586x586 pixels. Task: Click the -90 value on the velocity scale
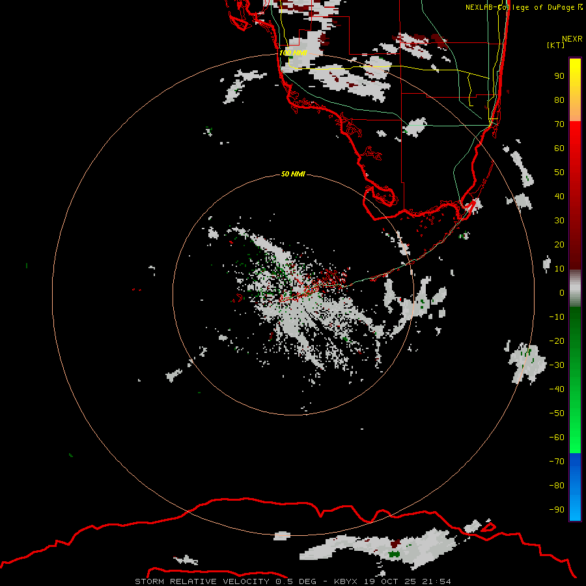[x=557, y=510]
